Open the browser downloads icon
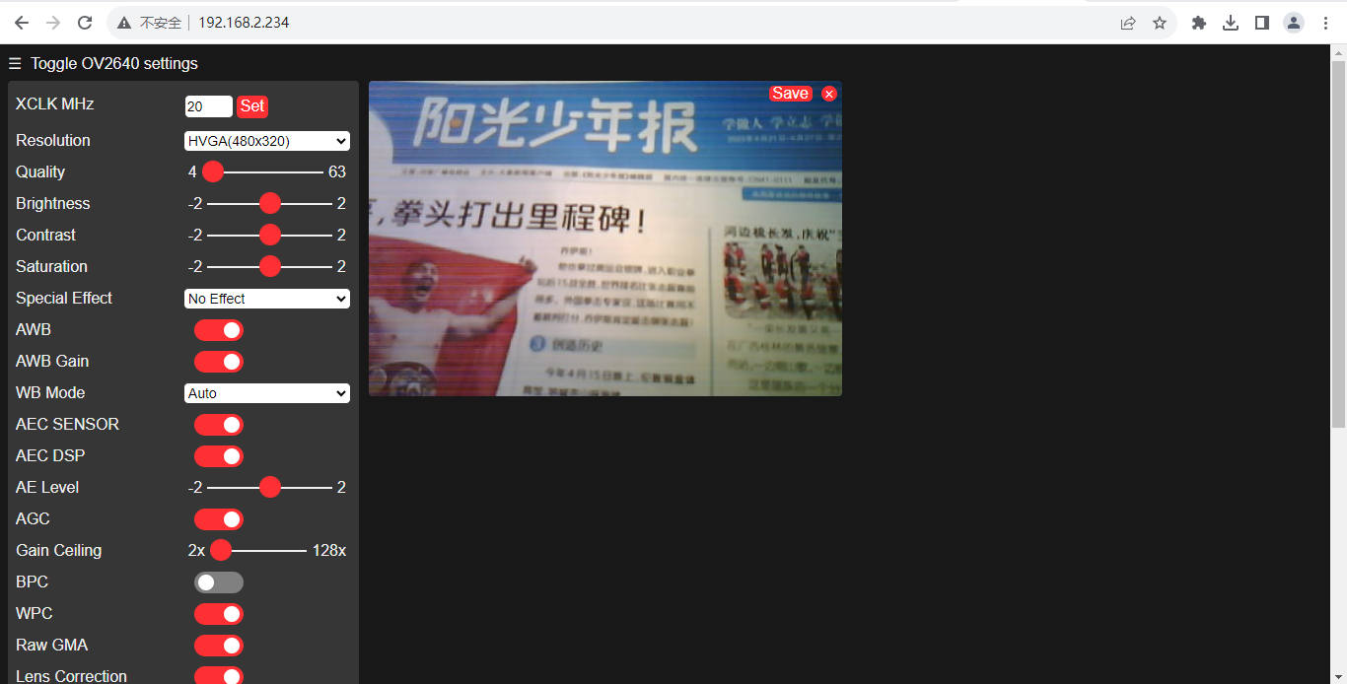Viewport: 1347px width, 684px height. pyautogui.click(x=1231, y=23)
